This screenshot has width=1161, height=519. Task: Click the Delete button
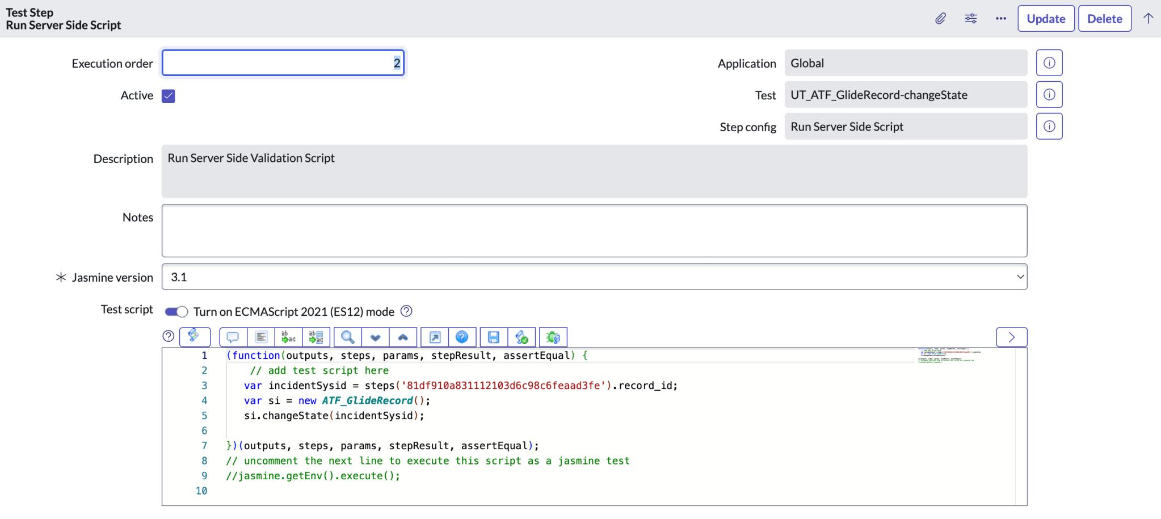click(1104, 19)
